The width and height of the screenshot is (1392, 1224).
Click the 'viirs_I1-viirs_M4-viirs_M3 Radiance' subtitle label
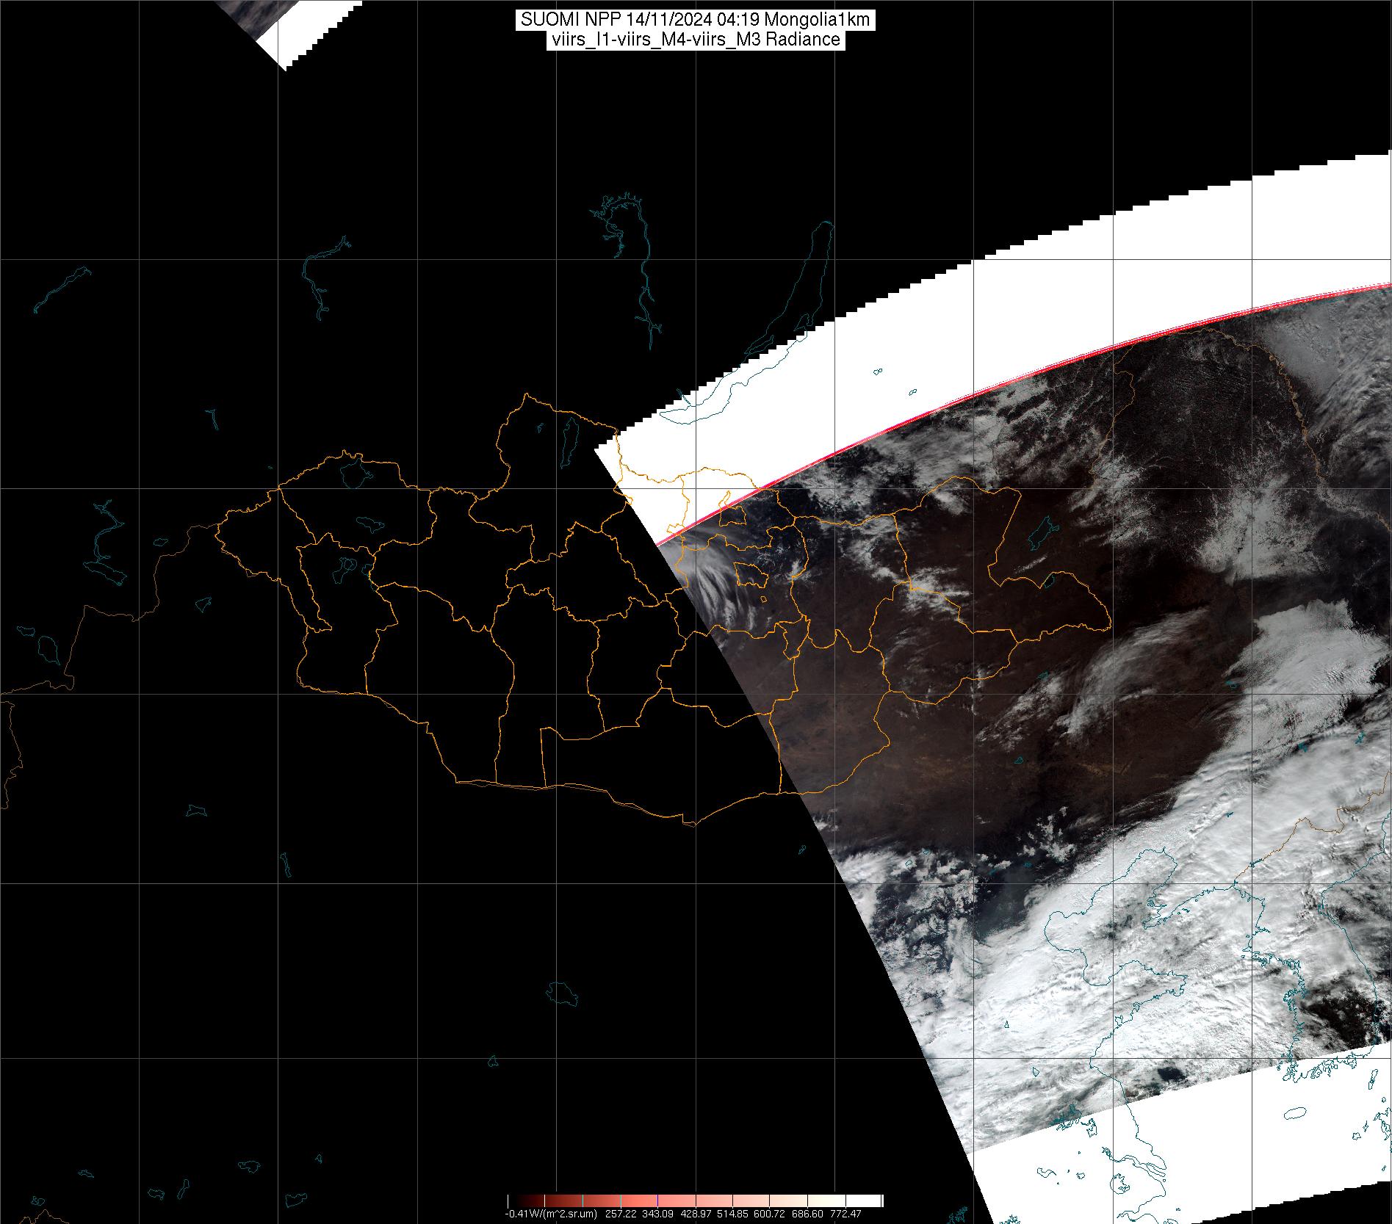click(x=695, y=40)
